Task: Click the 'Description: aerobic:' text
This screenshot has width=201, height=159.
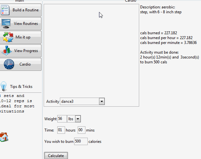Action: pyautogui.click(x=158, y=7)
